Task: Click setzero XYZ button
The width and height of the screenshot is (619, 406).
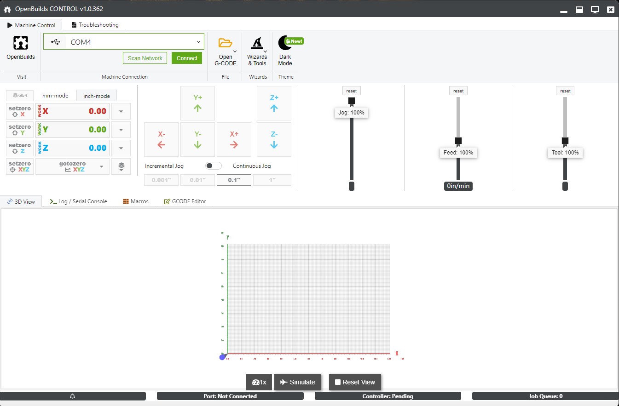Action: 20,166
